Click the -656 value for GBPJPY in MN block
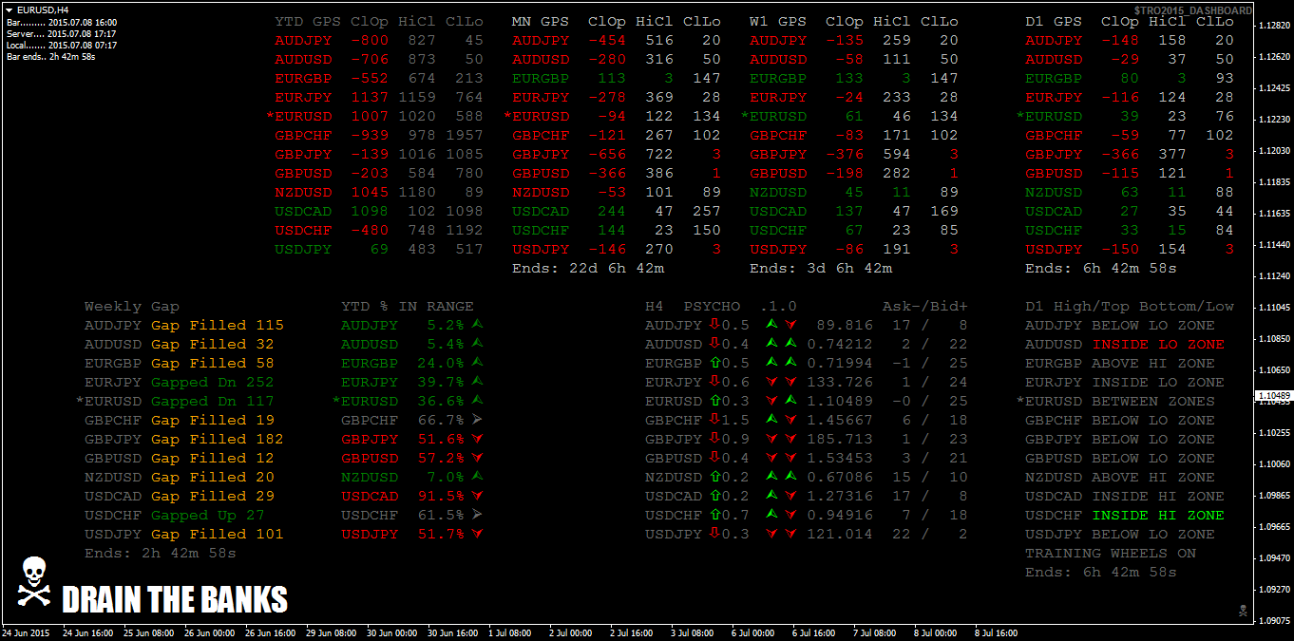 (x=607, y=154)
